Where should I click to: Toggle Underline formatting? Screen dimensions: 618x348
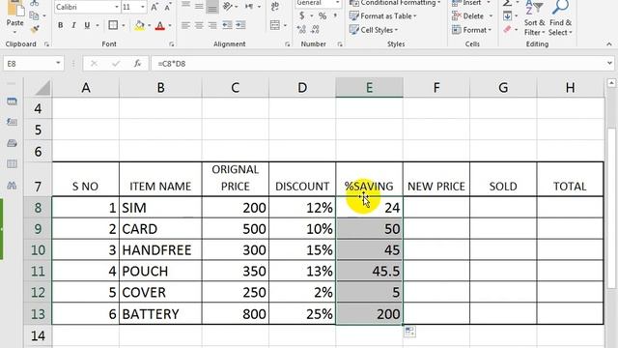coord(87,25)
